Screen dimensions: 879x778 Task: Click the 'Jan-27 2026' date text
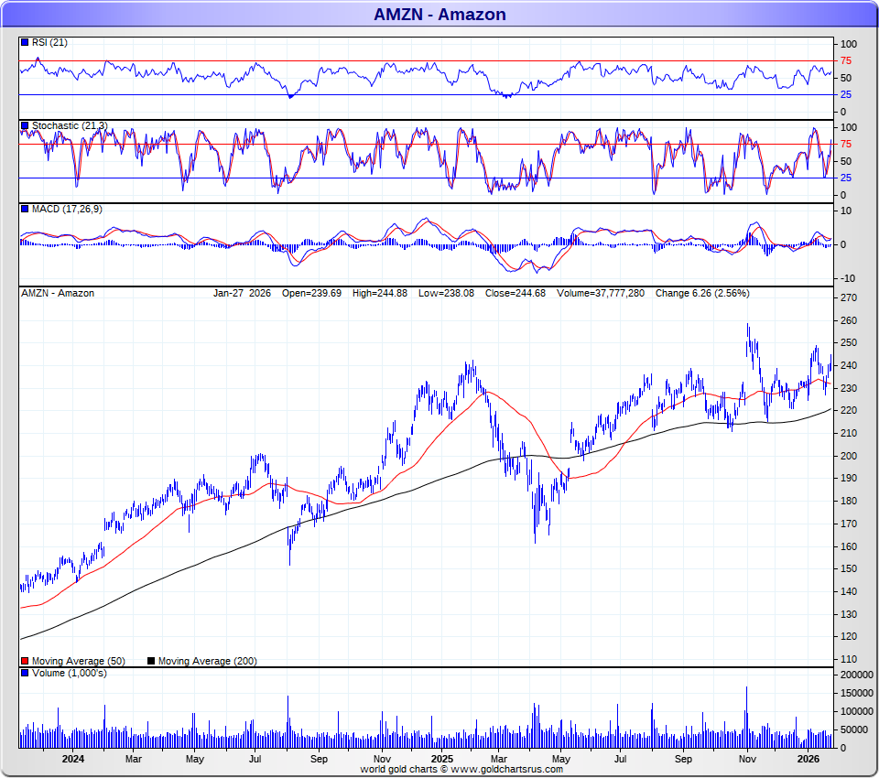click(242, 293)
